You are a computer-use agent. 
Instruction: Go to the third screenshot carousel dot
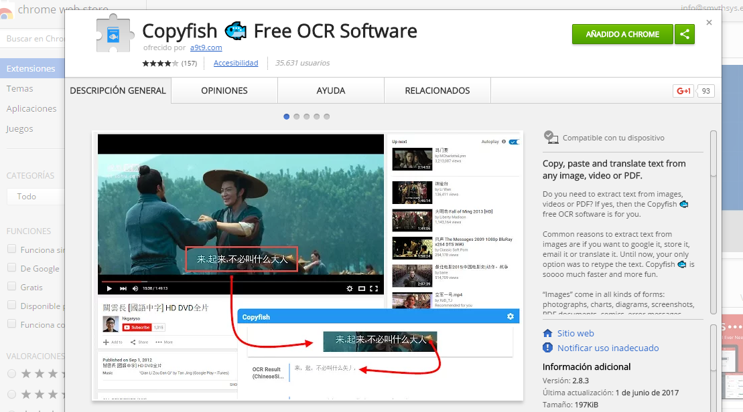(x=307, y=116)
